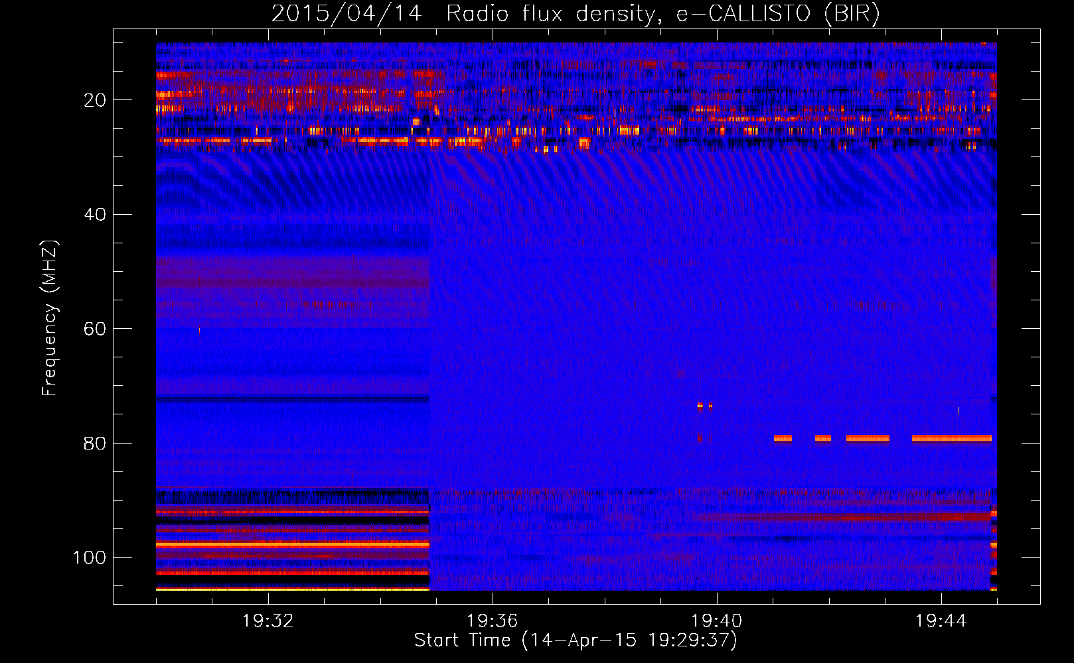
Task: Click the longest orange burst segment near 80 MHz
Action: pyautogui.click(x=952, y=438)
